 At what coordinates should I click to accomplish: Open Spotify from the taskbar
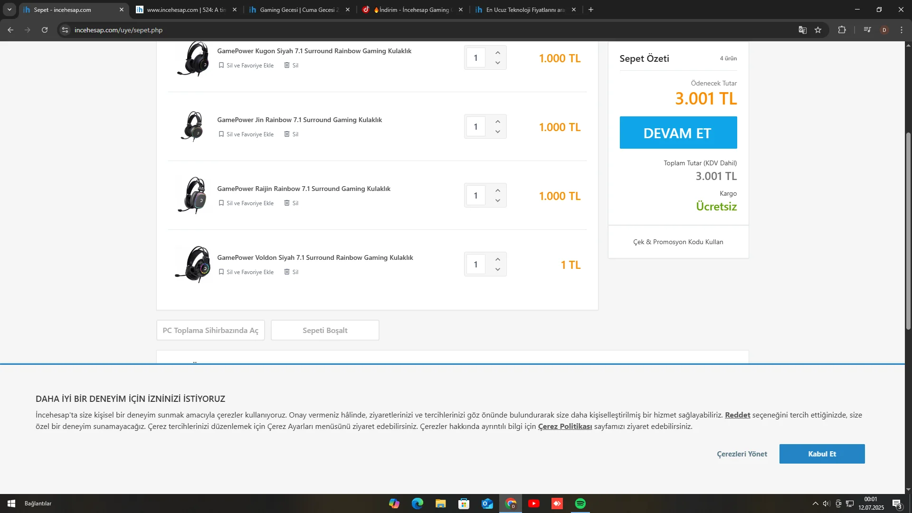coord(580,503)
